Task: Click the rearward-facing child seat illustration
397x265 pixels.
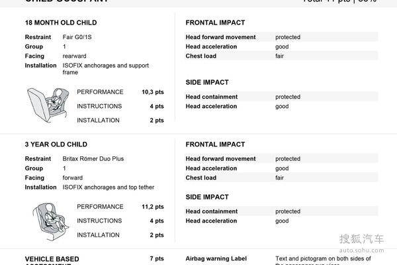Action: 43,105
